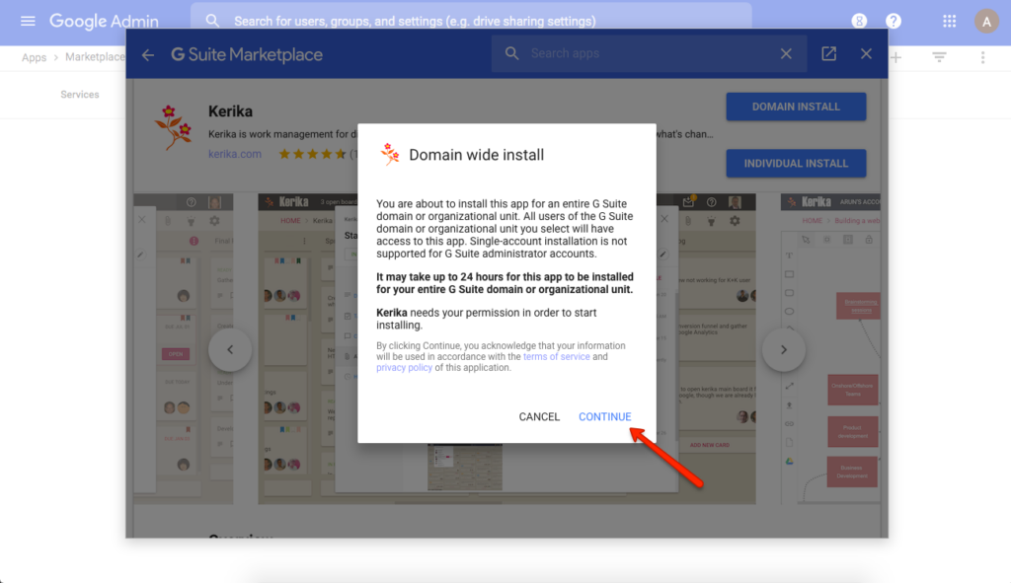The image size is (1011, 583).
Task: Click the DOMAIN INSTALL button
Action: pyautogui.click(x=796, y=107)
